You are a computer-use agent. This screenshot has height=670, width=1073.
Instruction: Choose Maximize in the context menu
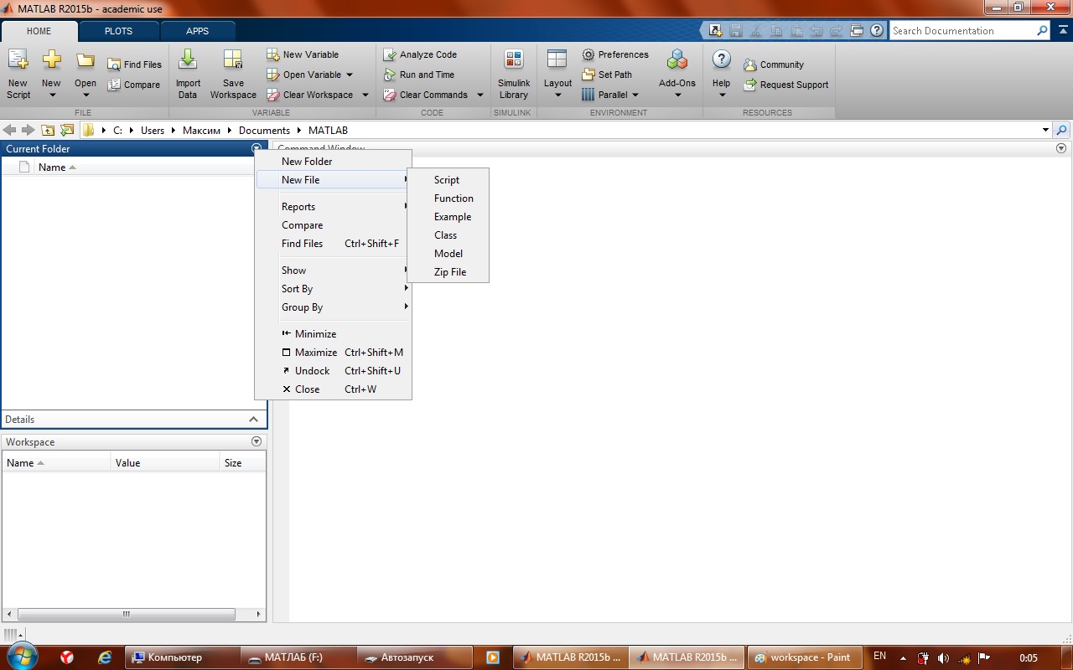(333, 353)
